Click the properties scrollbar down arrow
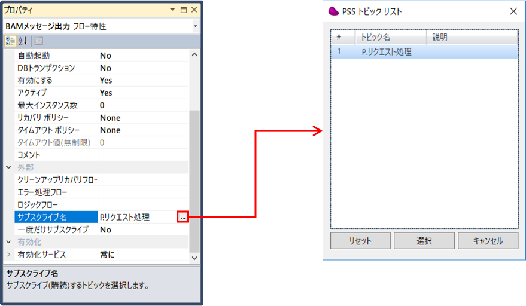Image resolution: width=526 pixels, height=306 pixels. pyautogui.click(x=194, y=258)
